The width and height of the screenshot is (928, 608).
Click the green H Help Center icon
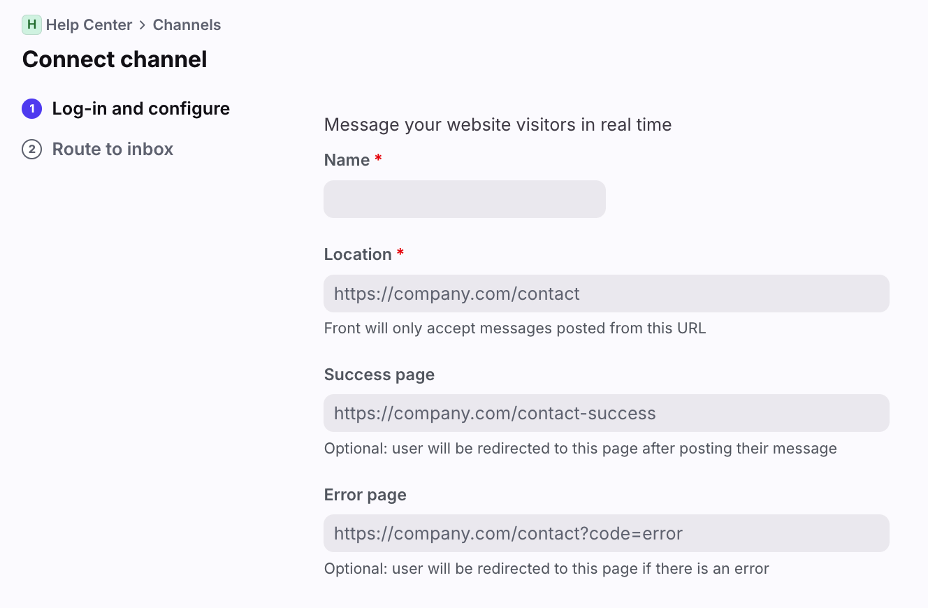click(x=31, y=25)
